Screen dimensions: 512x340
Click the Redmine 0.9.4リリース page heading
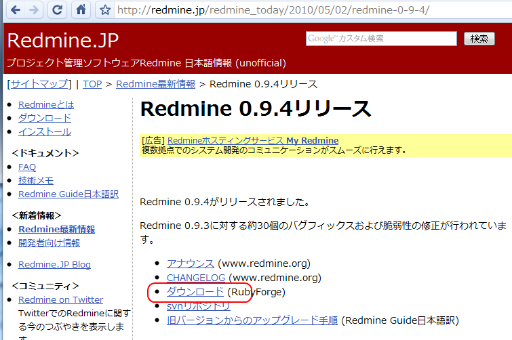pos(256,109)
